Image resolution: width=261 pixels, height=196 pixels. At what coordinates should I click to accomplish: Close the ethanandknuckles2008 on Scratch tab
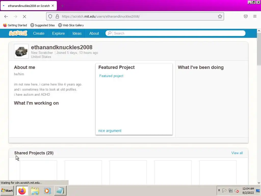53,6
